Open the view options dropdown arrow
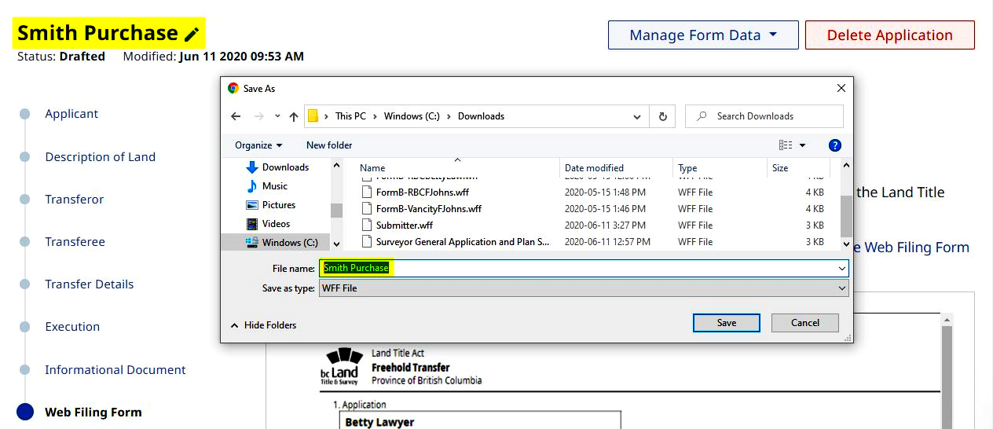Image resolution: width=993 pixels, height=429 pixels. 802,145
